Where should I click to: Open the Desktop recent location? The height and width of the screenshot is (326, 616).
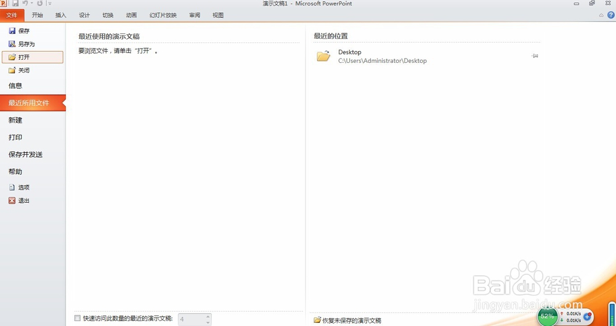(x=427, y=56)
